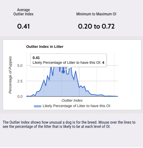Click the highlighted data point on chart
Viewport: 143px width, 148px height.
(63, 72)
